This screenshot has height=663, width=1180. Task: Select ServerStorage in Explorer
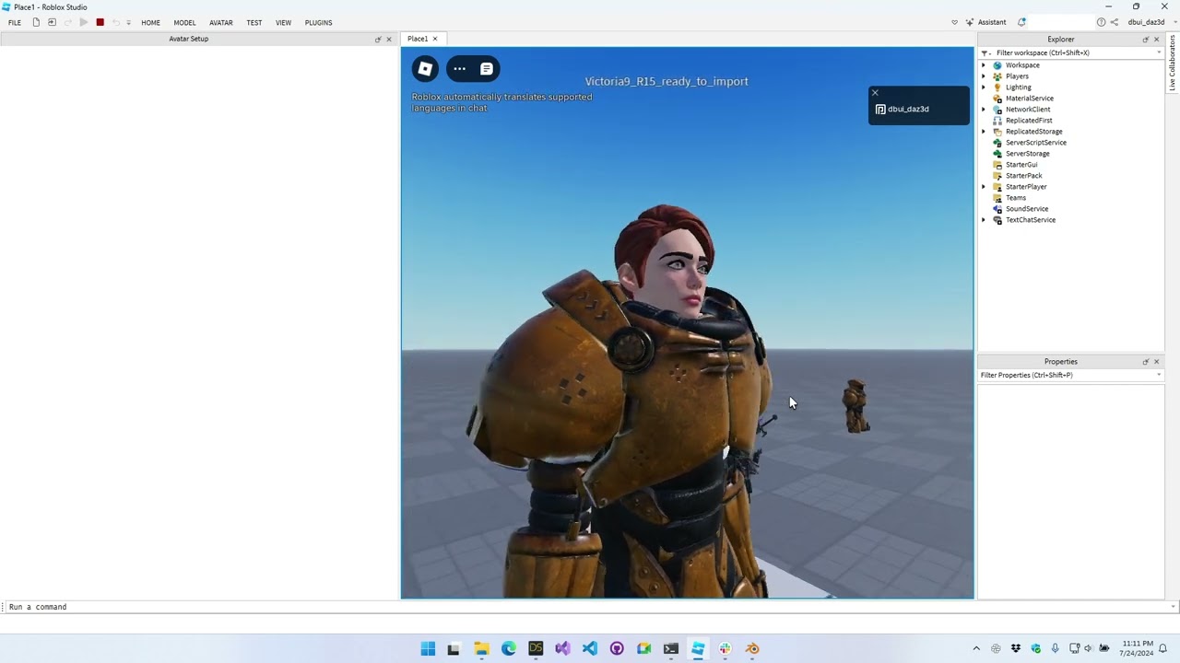pyautogui.click(x=1027, y=154)
